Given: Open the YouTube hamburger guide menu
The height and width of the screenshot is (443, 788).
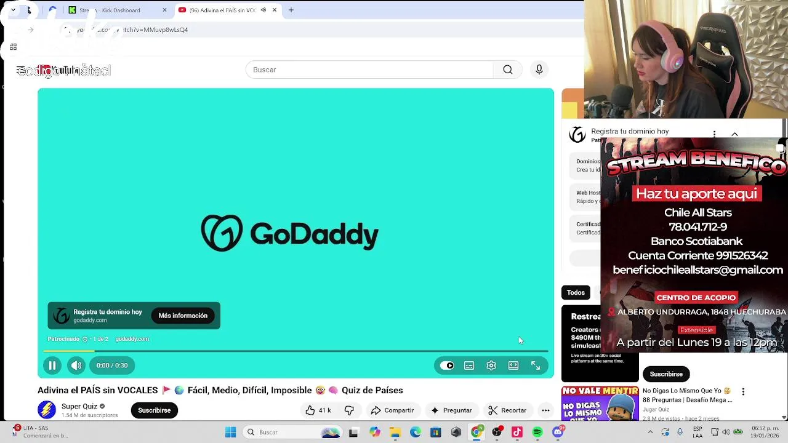Looking at the screenshot, I should [20, 70].
